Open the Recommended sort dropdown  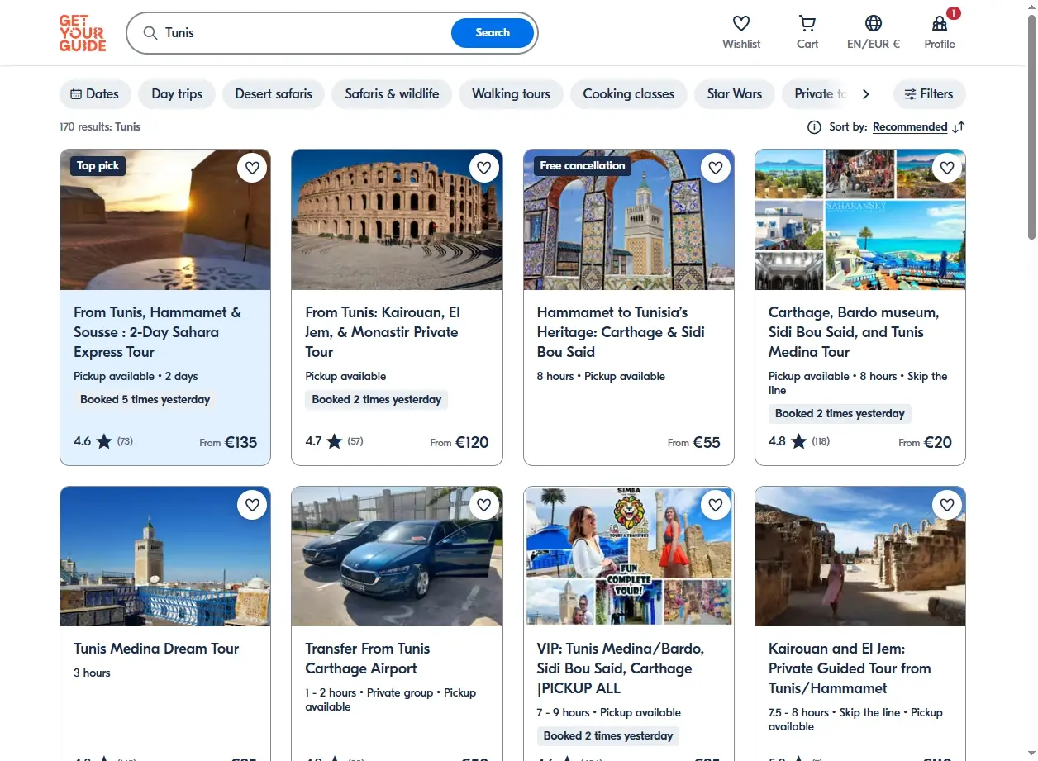click(910, 127)
